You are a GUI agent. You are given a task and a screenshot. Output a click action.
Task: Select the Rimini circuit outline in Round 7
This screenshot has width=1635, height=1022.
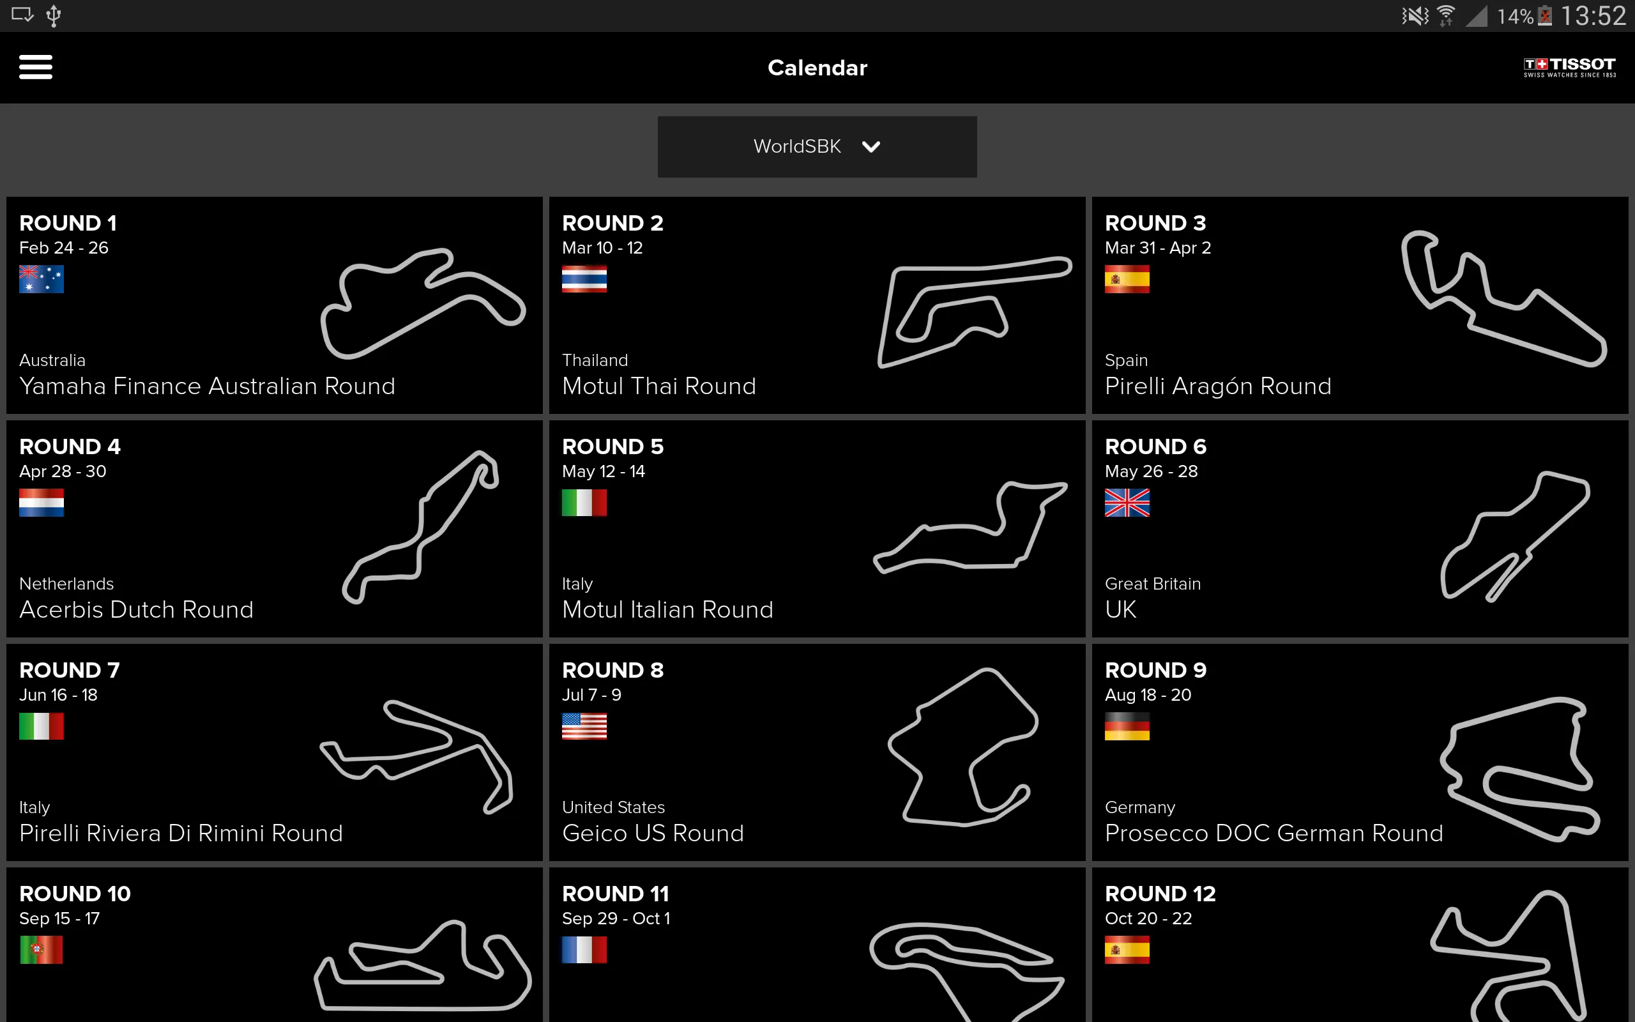[416, 757]
